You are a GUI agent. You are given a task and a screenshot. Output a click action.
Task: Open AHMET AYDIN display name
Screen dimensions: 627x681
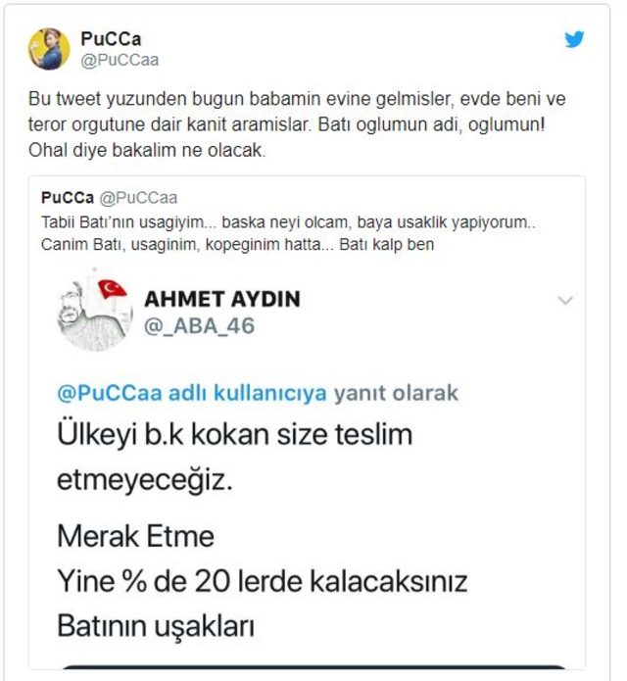pyautogui.click(x=222, y=299)
